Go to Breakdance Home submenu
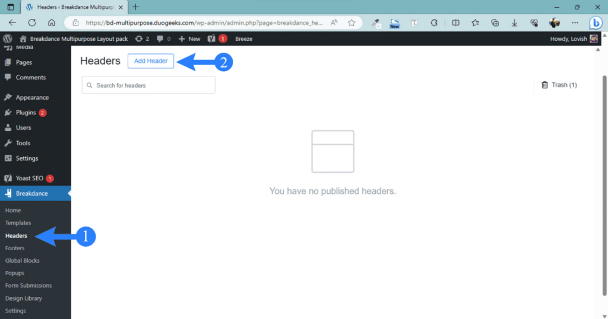The image size is (608, 319). click(x=13, y=210)
